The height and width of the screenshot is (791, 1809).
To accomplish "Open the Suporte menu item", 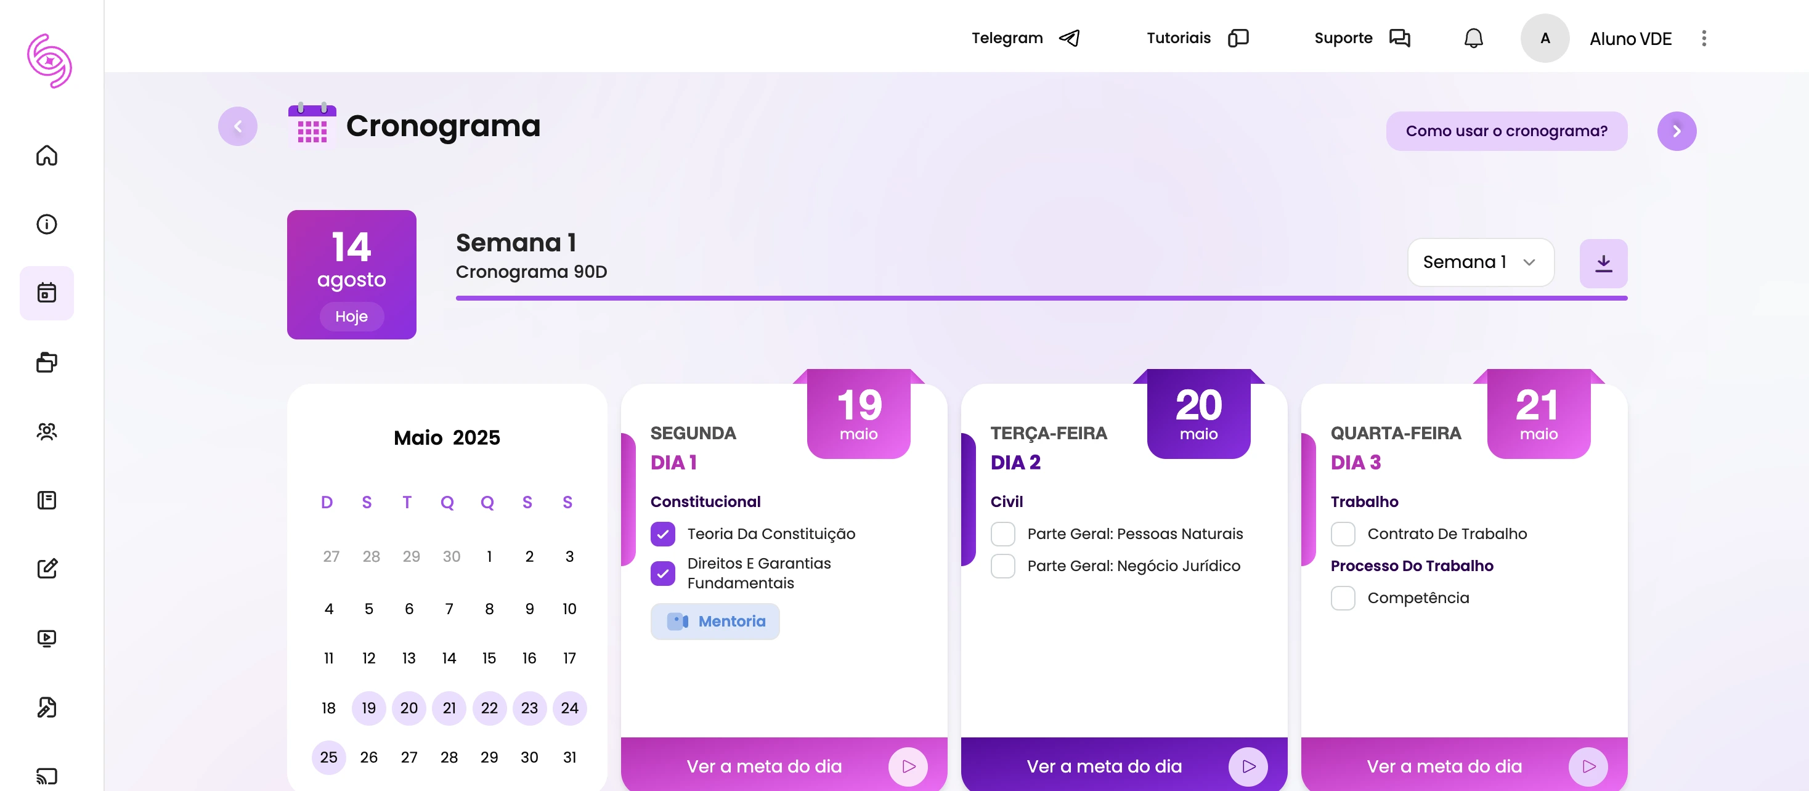I will coord(1343,38).
